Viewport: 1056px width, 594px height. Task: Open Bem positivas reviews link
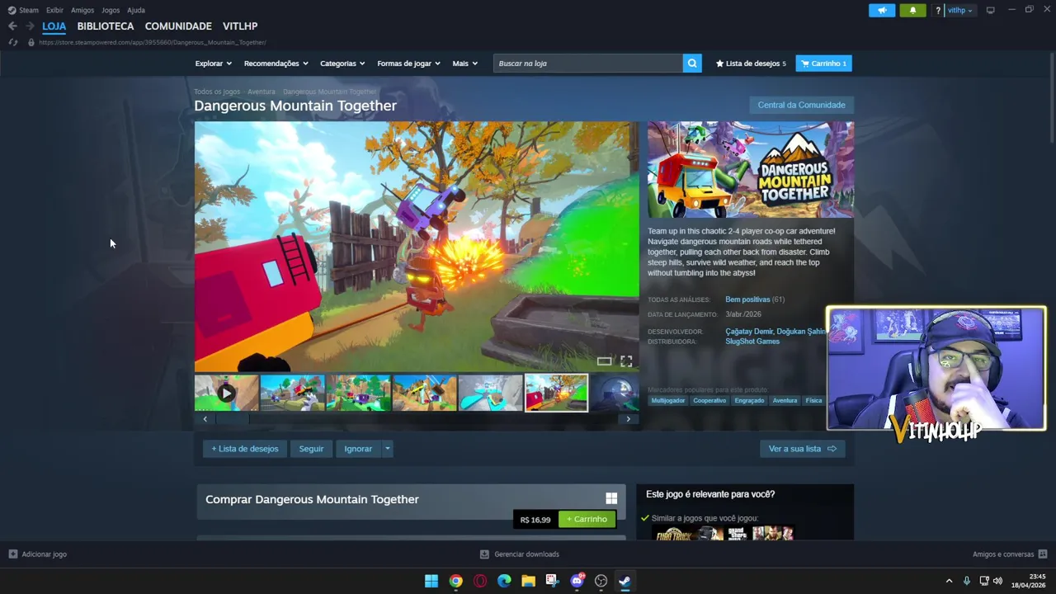coord(747,299)
